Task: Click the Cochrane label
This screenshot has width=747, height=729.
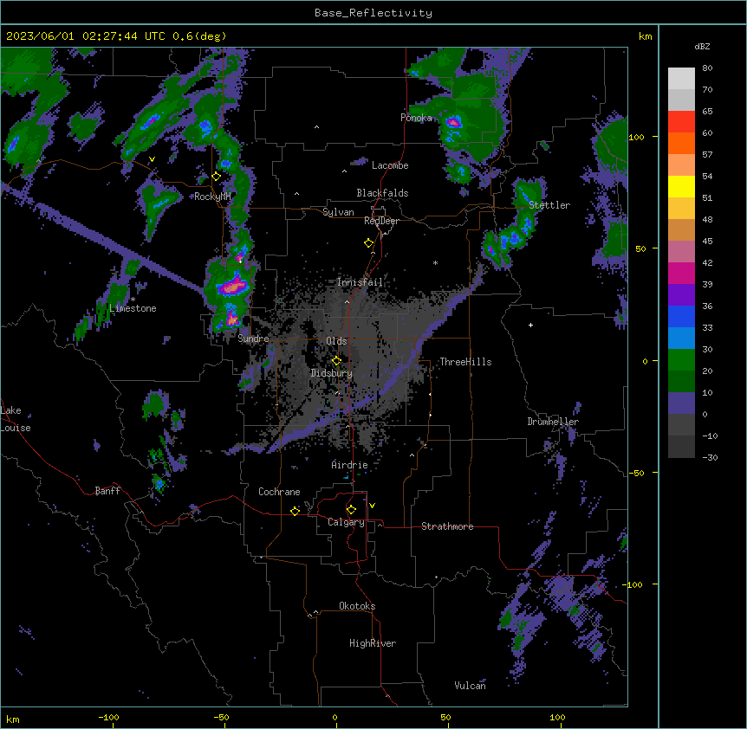Action: point(279,492)
